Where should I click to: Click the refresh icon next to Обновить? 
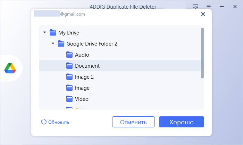[x=44, y=122]
